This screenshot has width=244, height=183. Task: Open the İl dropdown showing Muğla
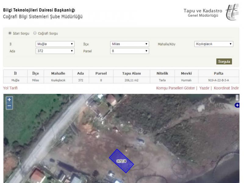pyautogui.click(x=55, y=44)
